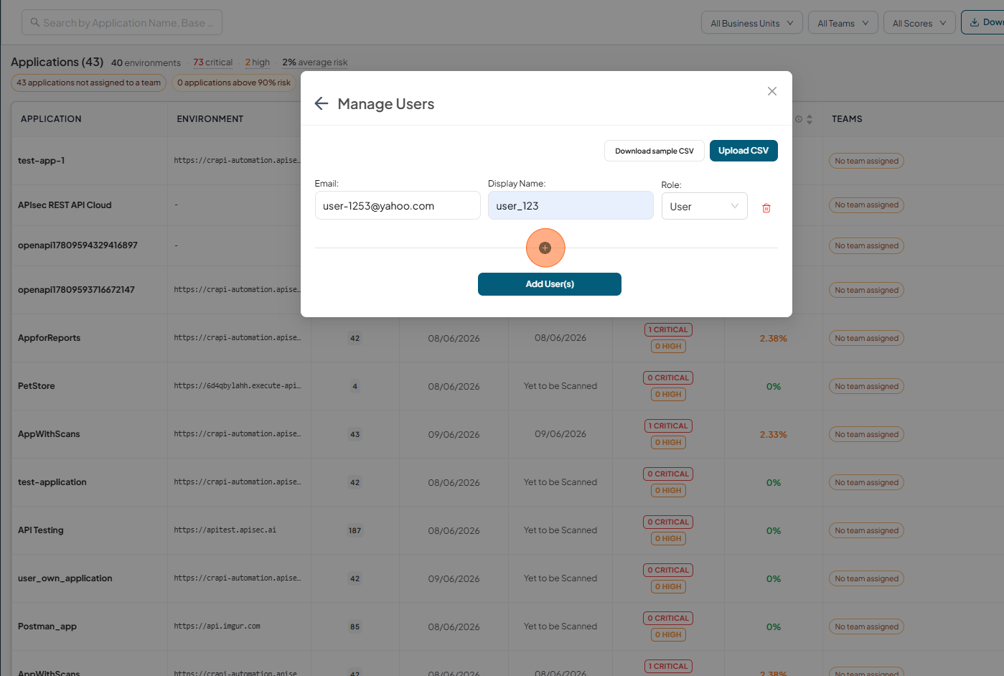Click the 40 environments summary
This screenshot has height=676, width=1004.
point(146,63)
